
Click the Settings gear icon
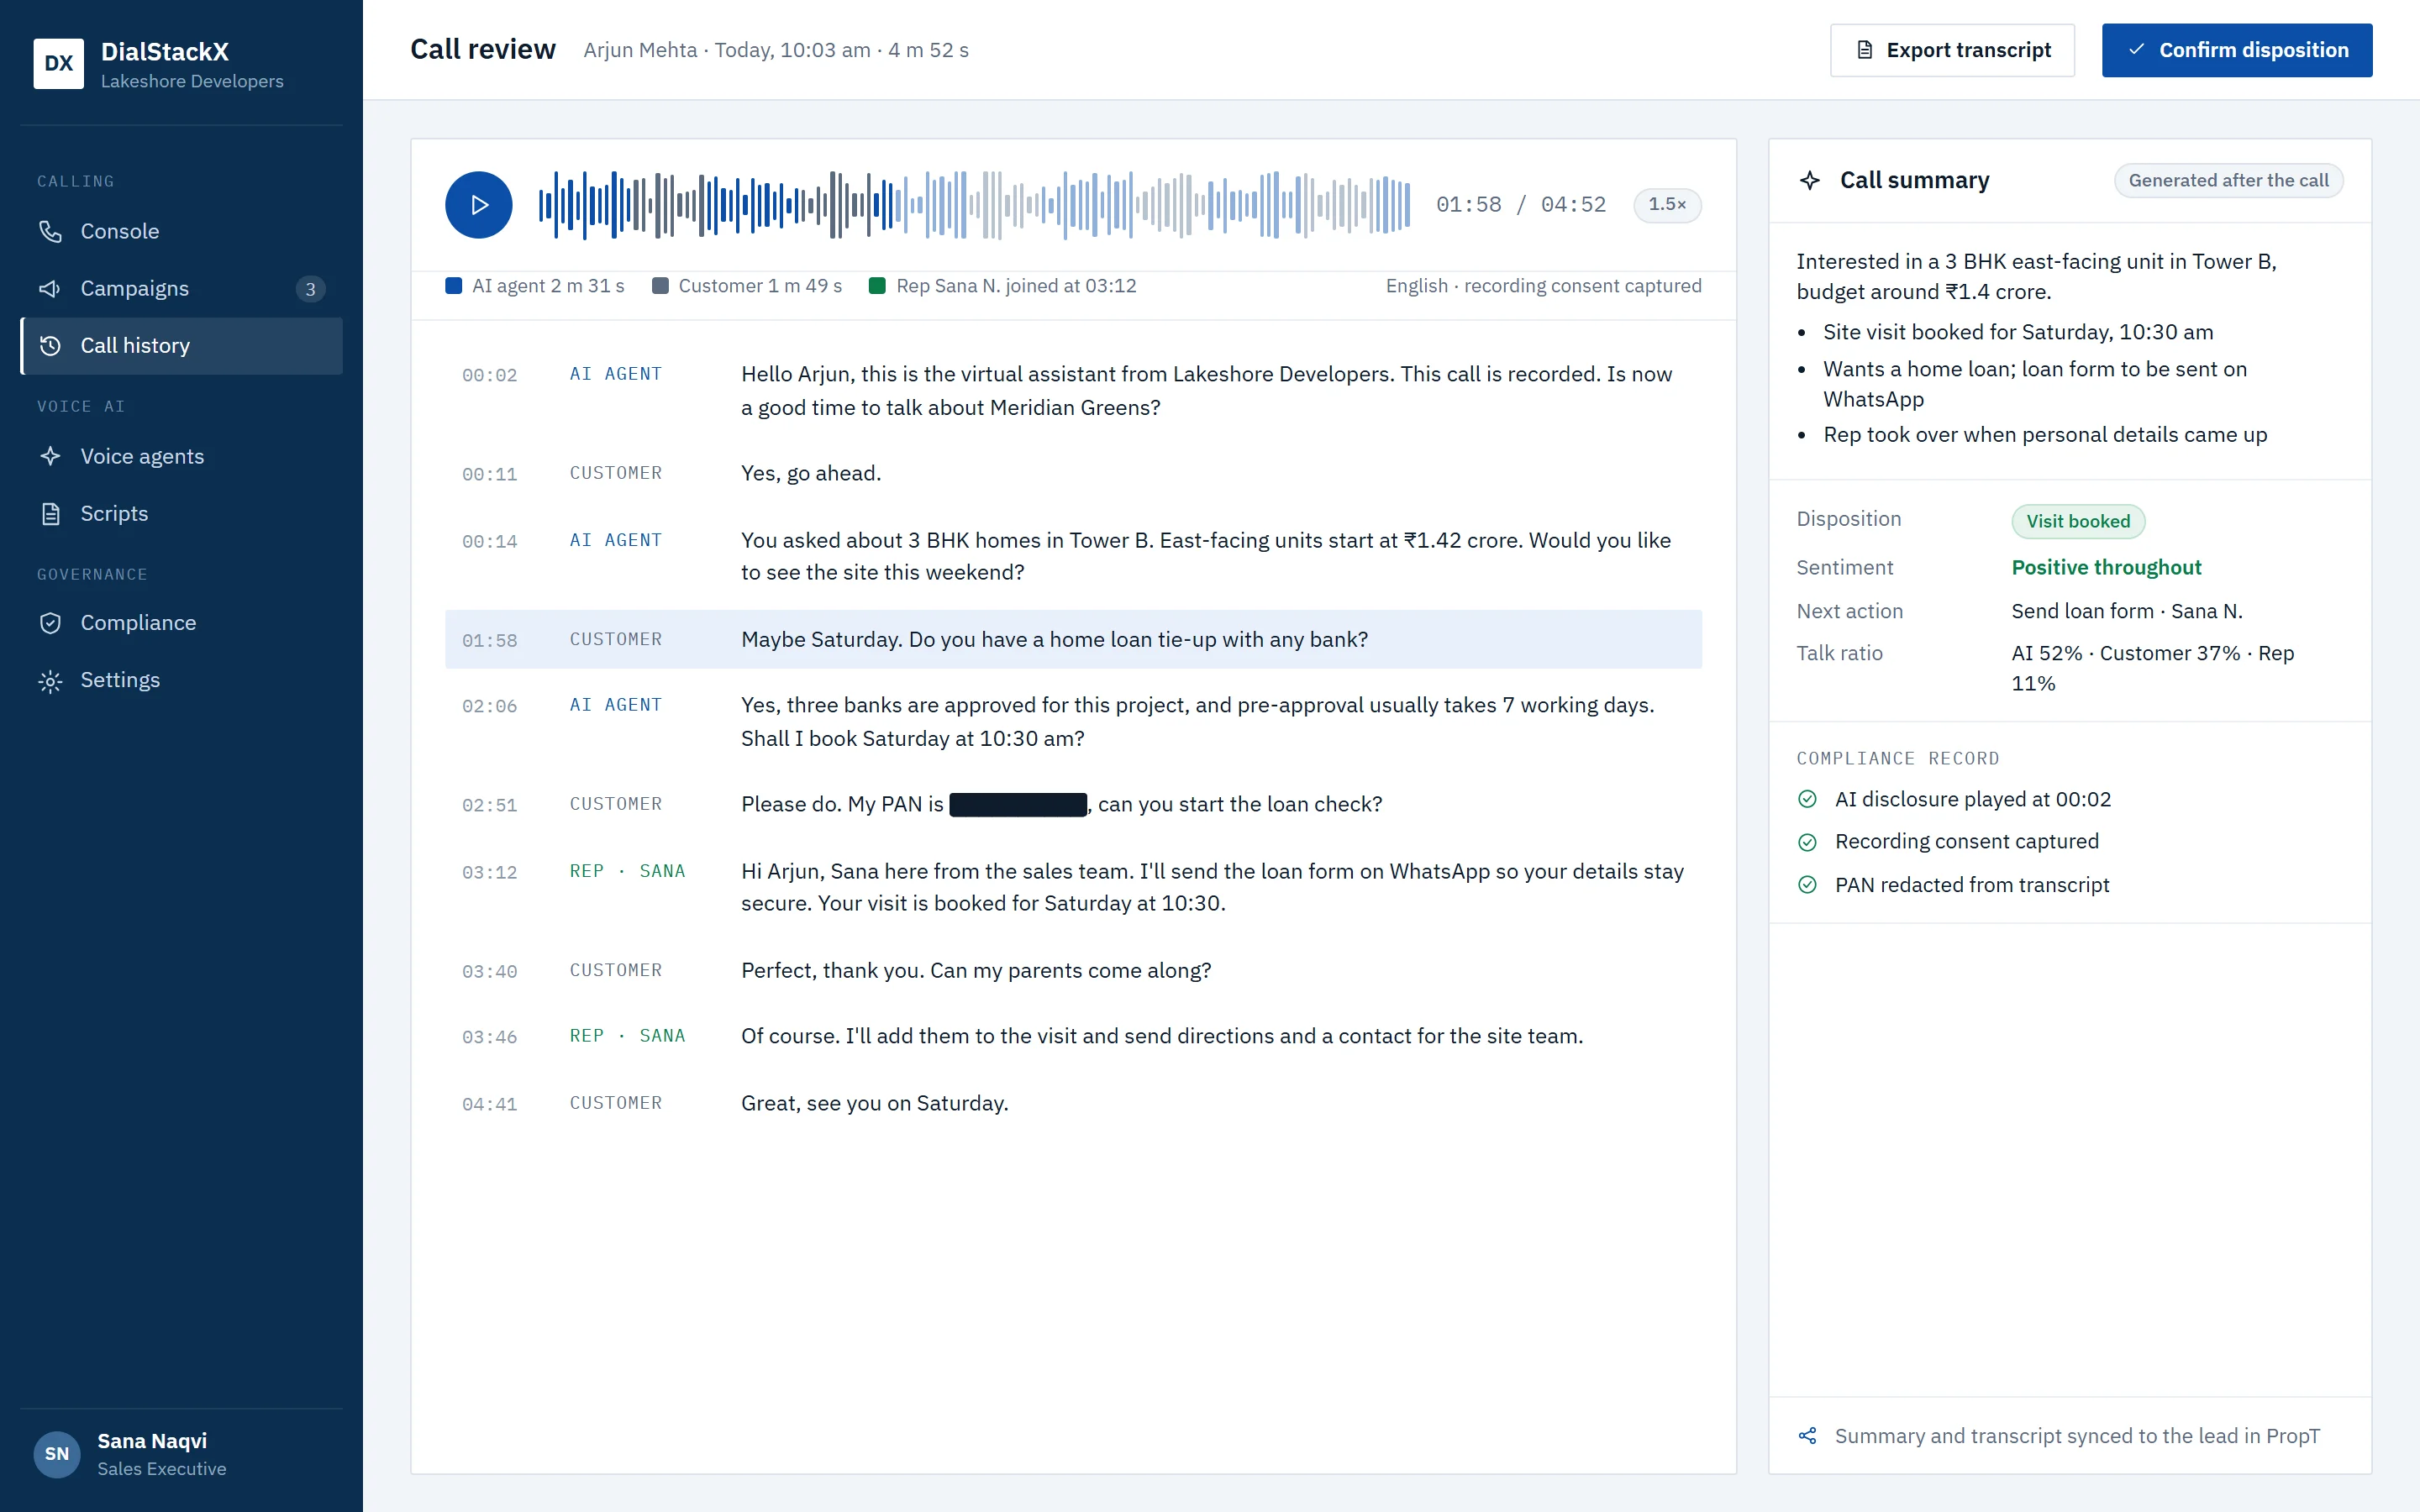[x=50, y=680]
